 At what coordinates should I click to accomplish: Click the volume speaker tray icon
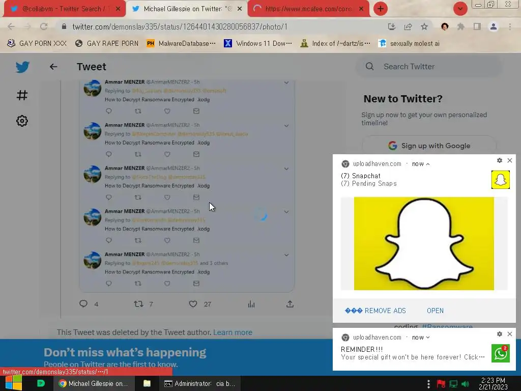click(465, 384)
